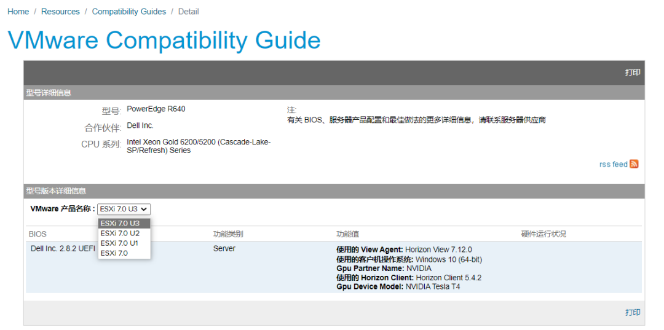Viewport: 664px width, 330px height.
Task: Click the Dell Inc. partner value
Action: click(x=140, y=125)
